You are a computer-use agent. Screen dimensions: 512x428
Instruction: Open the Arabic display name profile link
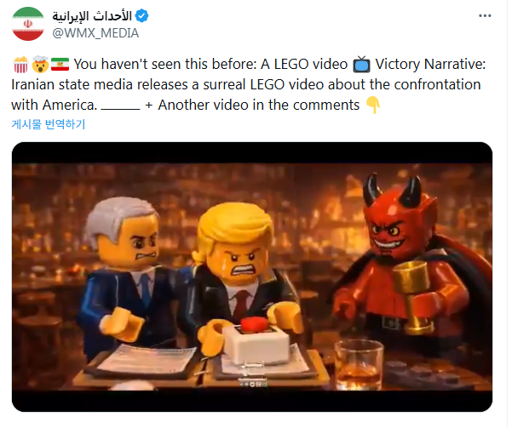tap(92, 15)
